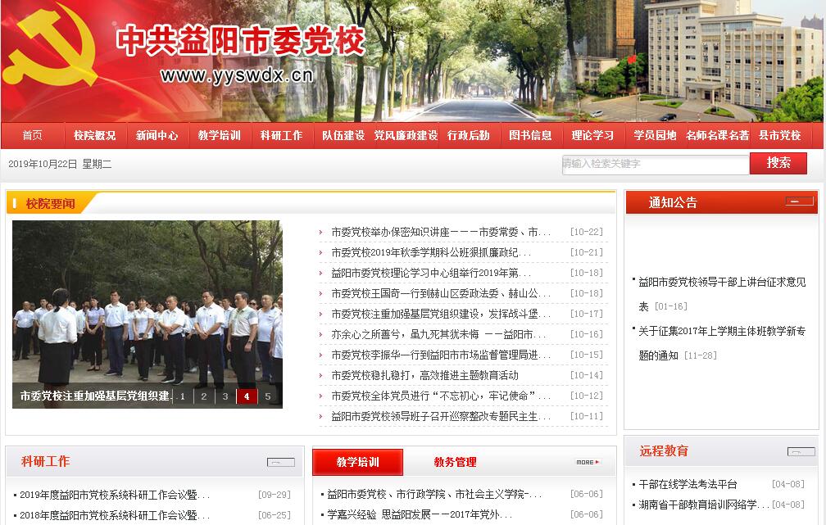
Task: Show slide 2 of the news slideshow
Action: pos(204,396)
